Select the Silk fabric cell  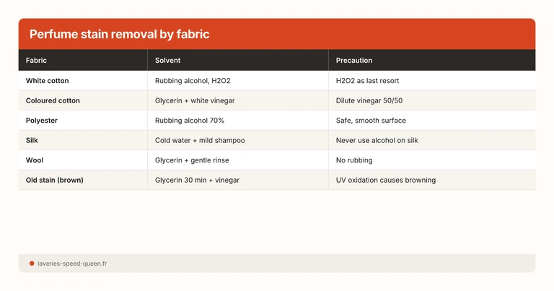32,140
